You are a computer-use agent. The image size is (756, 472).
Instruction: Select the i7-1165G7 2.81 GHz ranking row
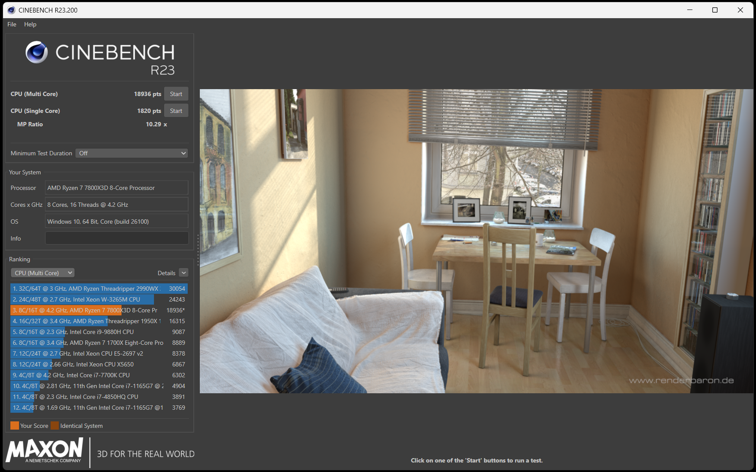(99, 386)
